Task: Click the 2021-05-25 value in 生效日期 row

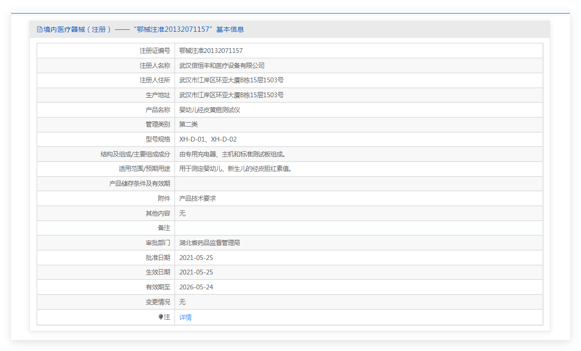Action: [196, 272]
